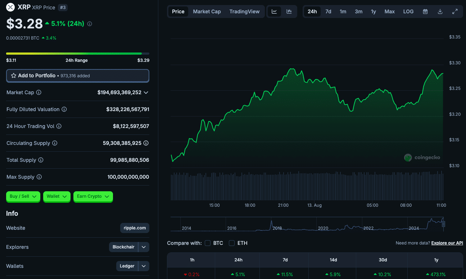Select the 7d time range

(328, 12)
